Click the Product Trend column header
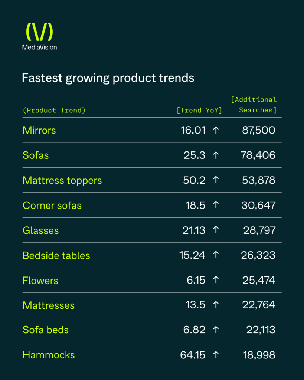The height and width of the screenshot is (380, 304). pos(54,110)
